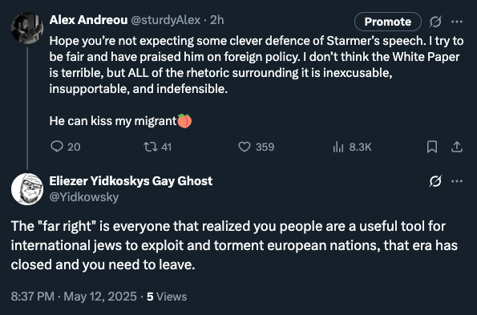477x315 pixels.
Task: Click the @Yidkowsky handle
Action: [84, 197]
